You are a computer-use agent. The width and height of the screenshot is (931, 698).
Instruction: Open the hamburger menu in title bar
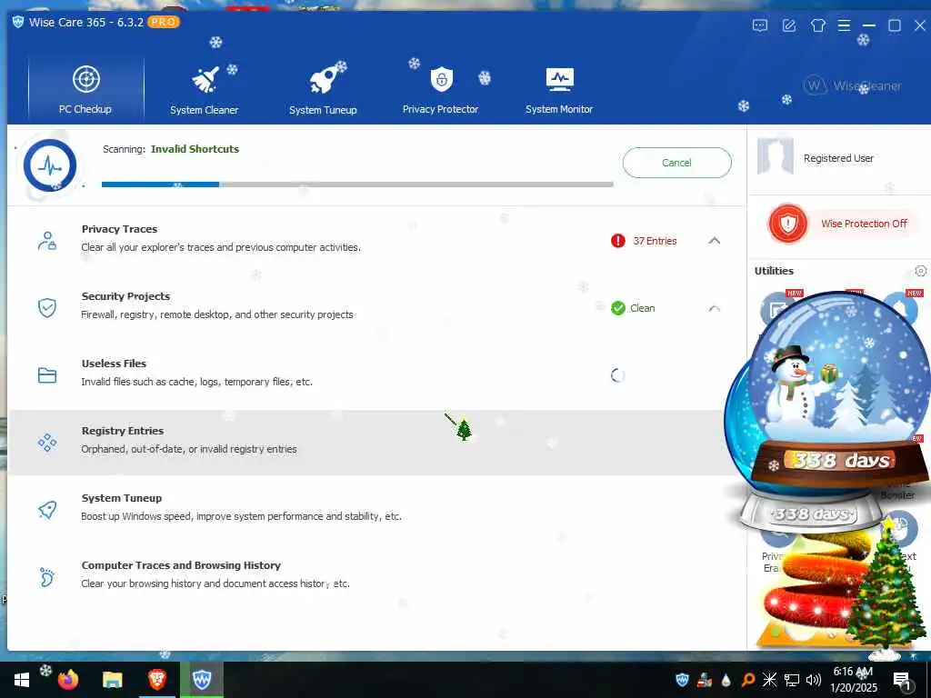tap(844, 25)
